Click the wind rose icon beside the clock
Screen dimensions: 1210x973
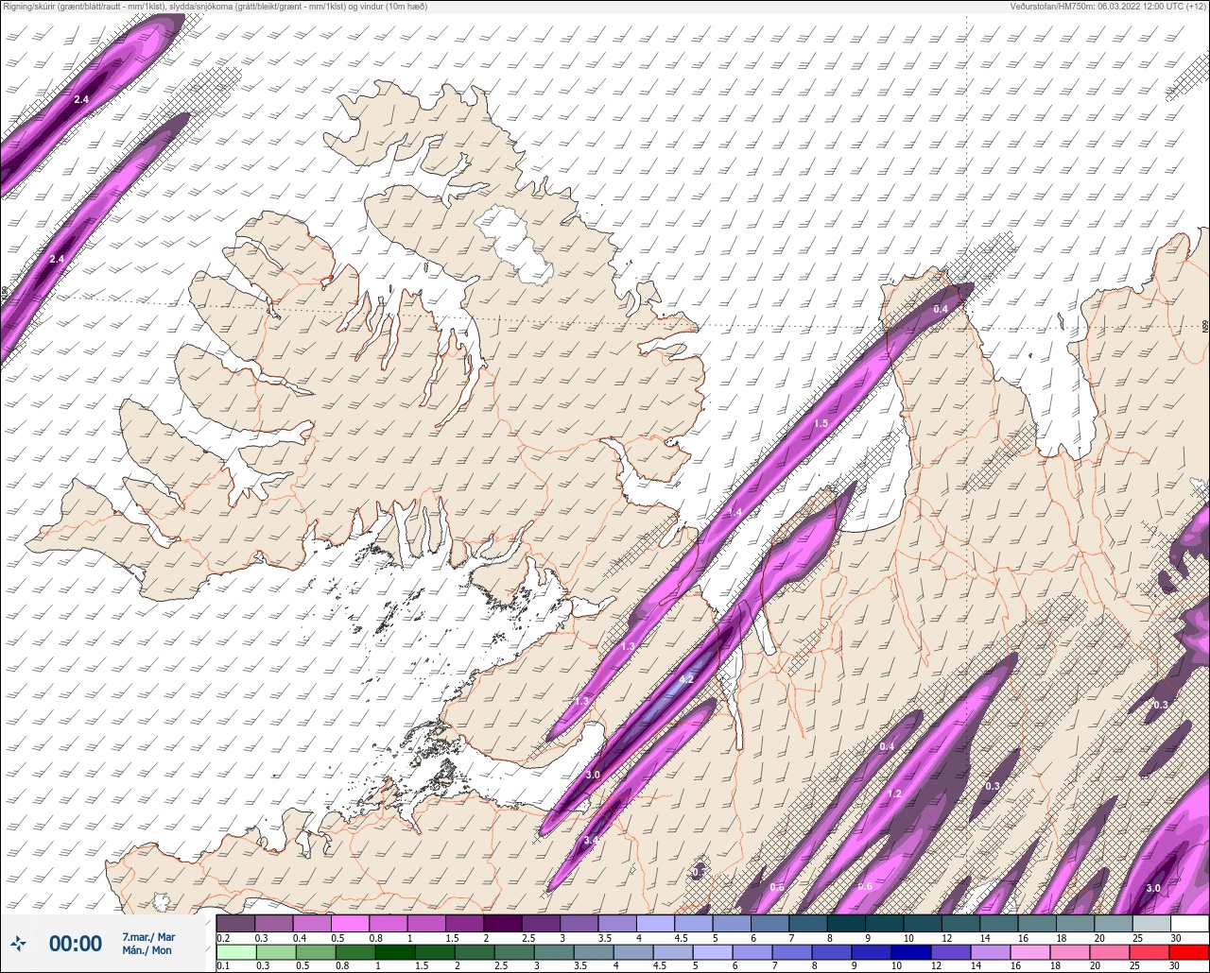tap(19, 943)
